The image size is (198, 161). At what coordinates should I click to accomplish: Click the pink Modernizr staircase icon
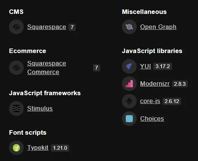pos(129,84)
